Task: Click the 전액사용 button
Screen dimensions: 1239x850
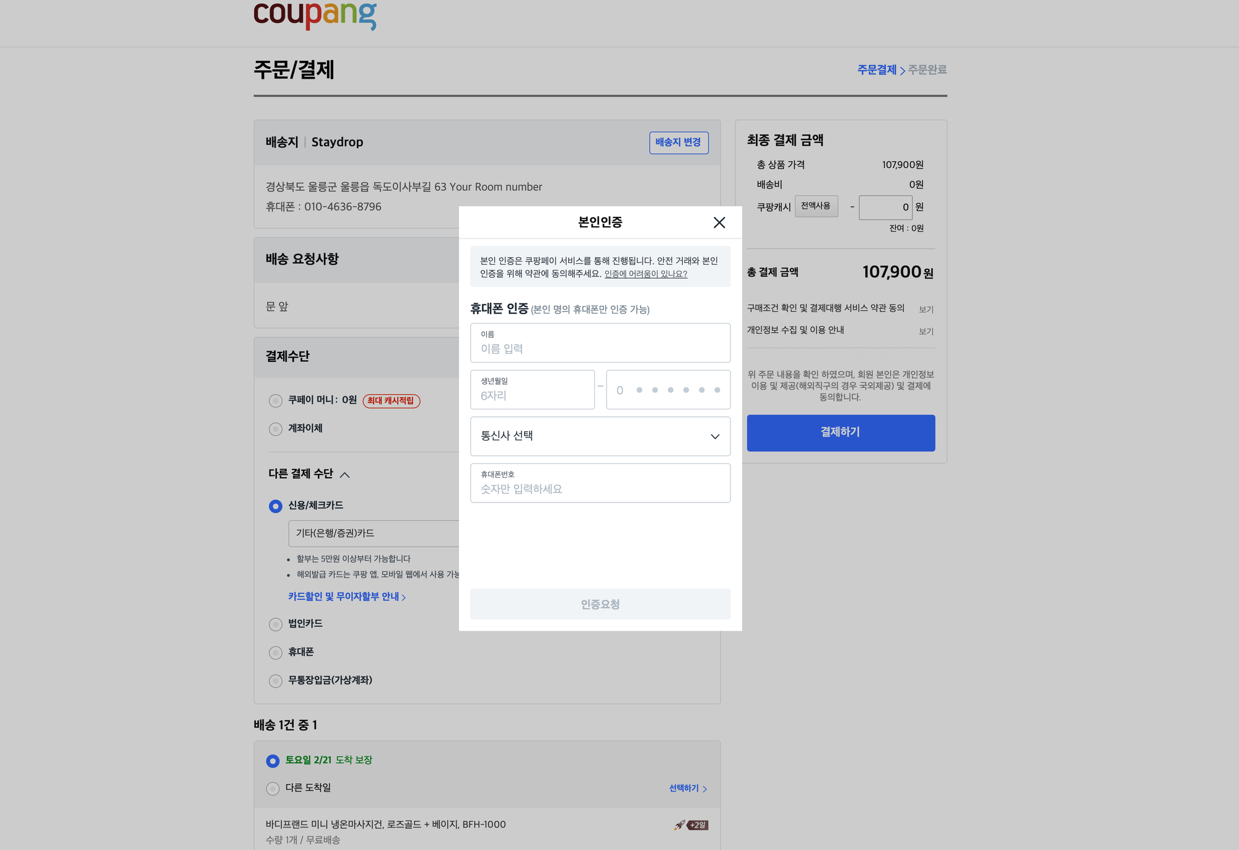Action: (x=816, y=206)
